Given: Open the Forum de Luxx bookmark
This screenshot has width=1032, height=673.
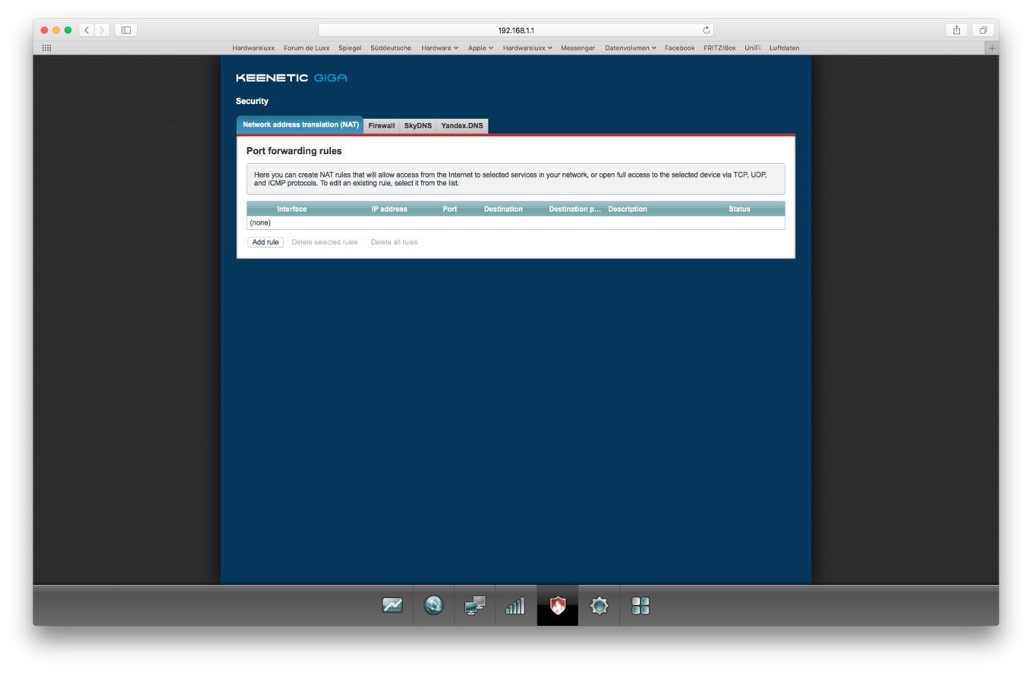Looking at the screenshot, I should tap(307, 48).
